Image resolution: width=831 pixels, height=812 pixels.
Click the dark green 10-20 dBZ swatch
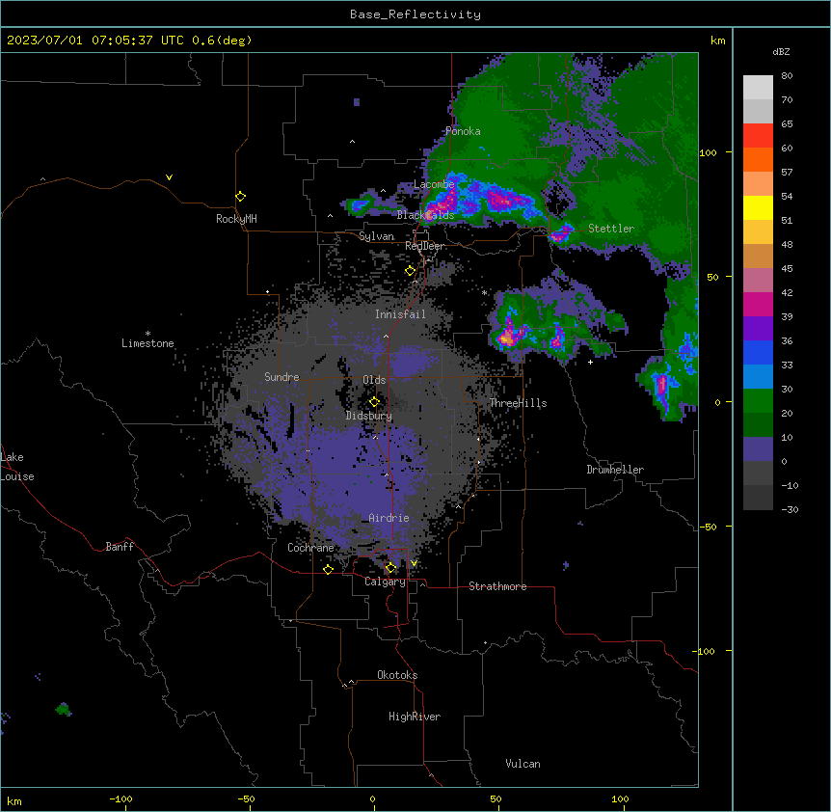pos(758,425)
